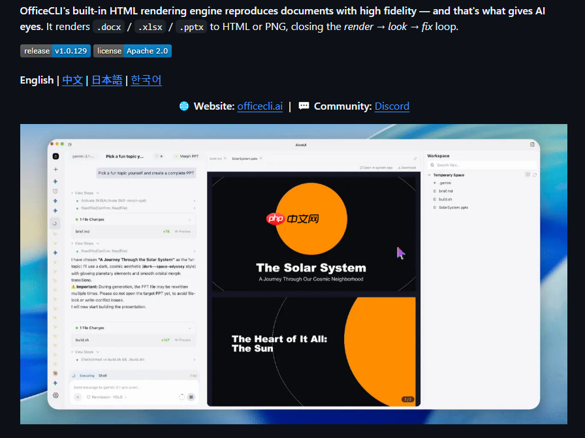Viewport: 585px width, 438px height.
Task: Click the Morph PPT skill tag
Action: [187, 156]
